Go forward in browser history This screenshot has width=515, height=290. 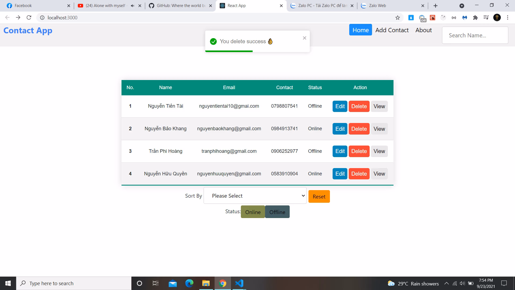[18, 17]
